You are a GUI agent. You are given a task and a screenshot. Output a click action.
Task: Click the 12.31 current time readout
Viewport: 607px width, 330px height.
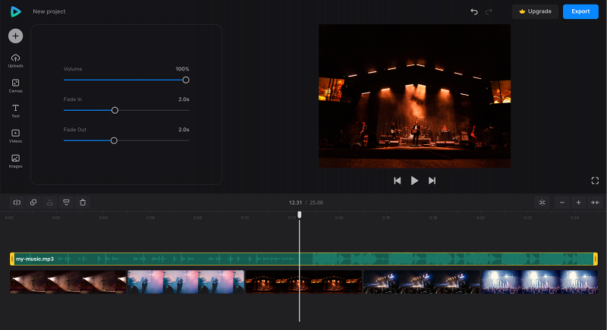pos(295,203)
